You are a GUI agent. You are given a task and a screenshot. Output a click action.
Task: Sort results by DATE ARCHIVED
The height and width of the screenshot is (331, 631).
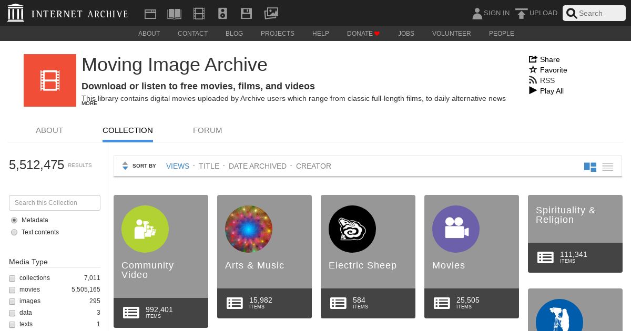click(258, 166)
